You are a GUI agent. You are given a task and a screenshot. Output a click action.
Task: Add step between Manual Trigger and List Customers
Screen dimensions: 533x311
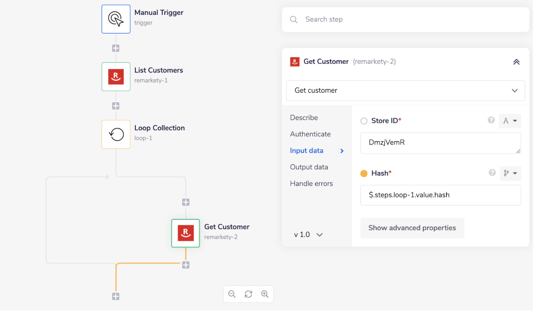(x=116, y=48)
